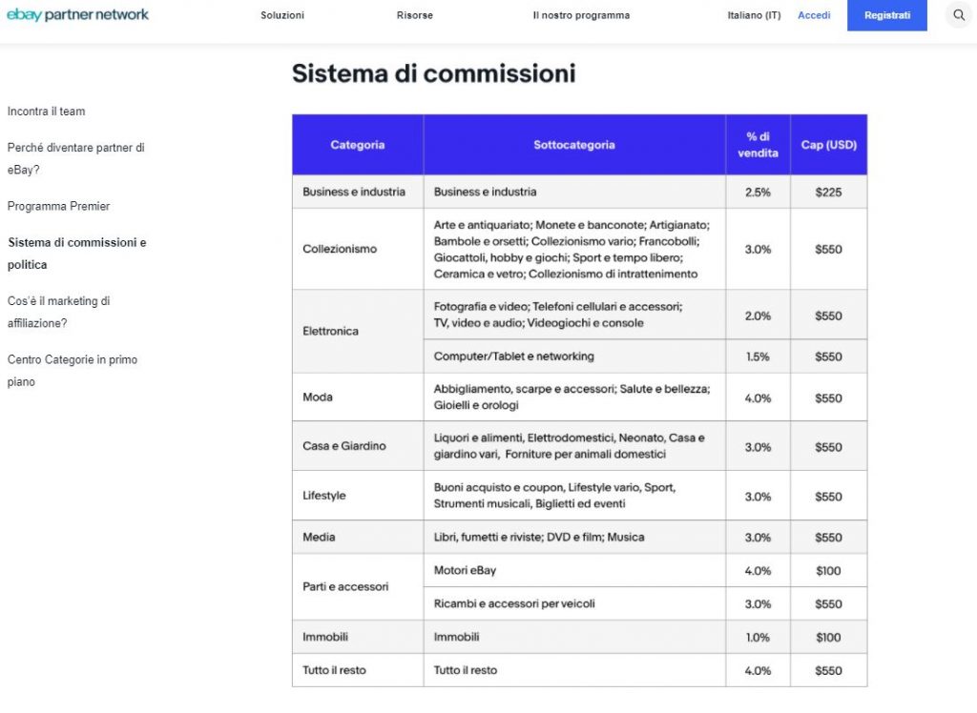
Task: Click the 3.0% rate in Lifestyle row
Action: 758,496
